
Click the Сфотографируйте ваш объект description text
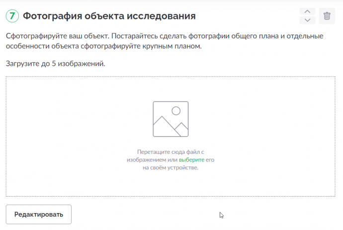[165, 41]
